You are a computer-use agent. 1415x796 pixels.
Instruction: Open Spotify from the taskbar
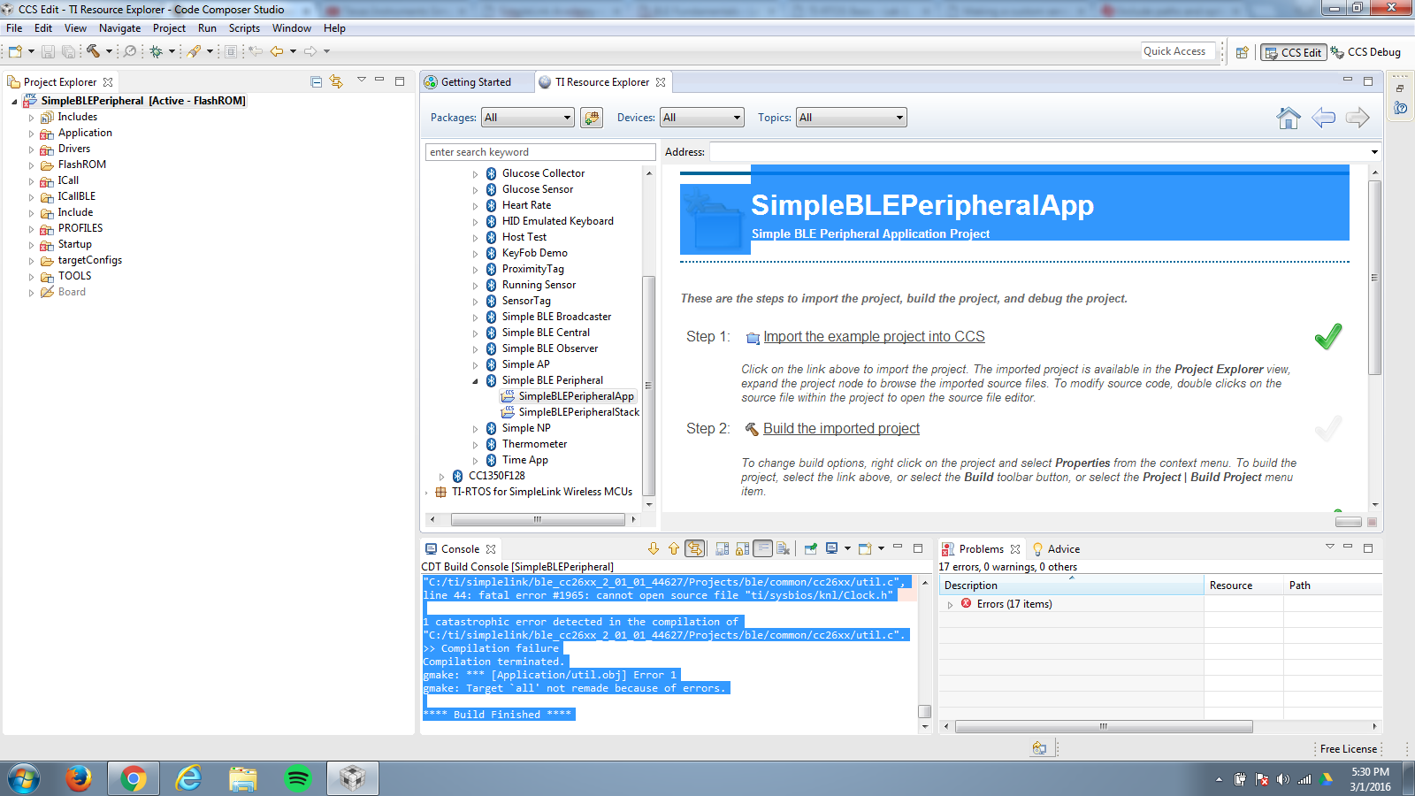298,778
